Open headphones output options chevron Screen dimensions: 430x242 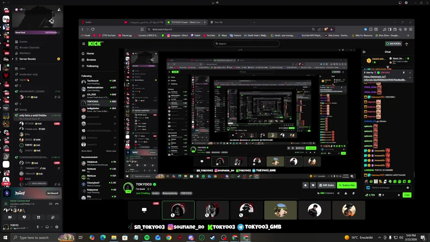coord(51,227)
